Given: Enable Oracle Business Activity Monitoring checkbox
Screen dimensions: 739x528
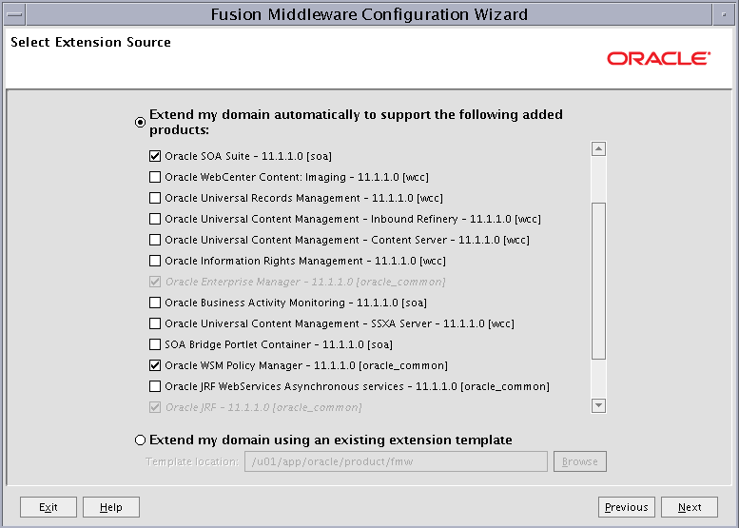Looking at the screenshot, I should (x=155, y=303).
